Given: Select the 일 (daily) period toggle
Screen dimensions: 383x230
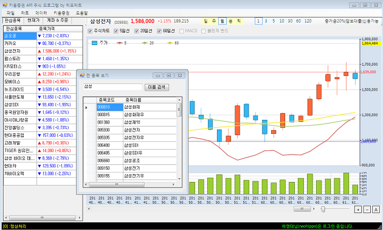Looking at the screenshot, I should [205, 21].
